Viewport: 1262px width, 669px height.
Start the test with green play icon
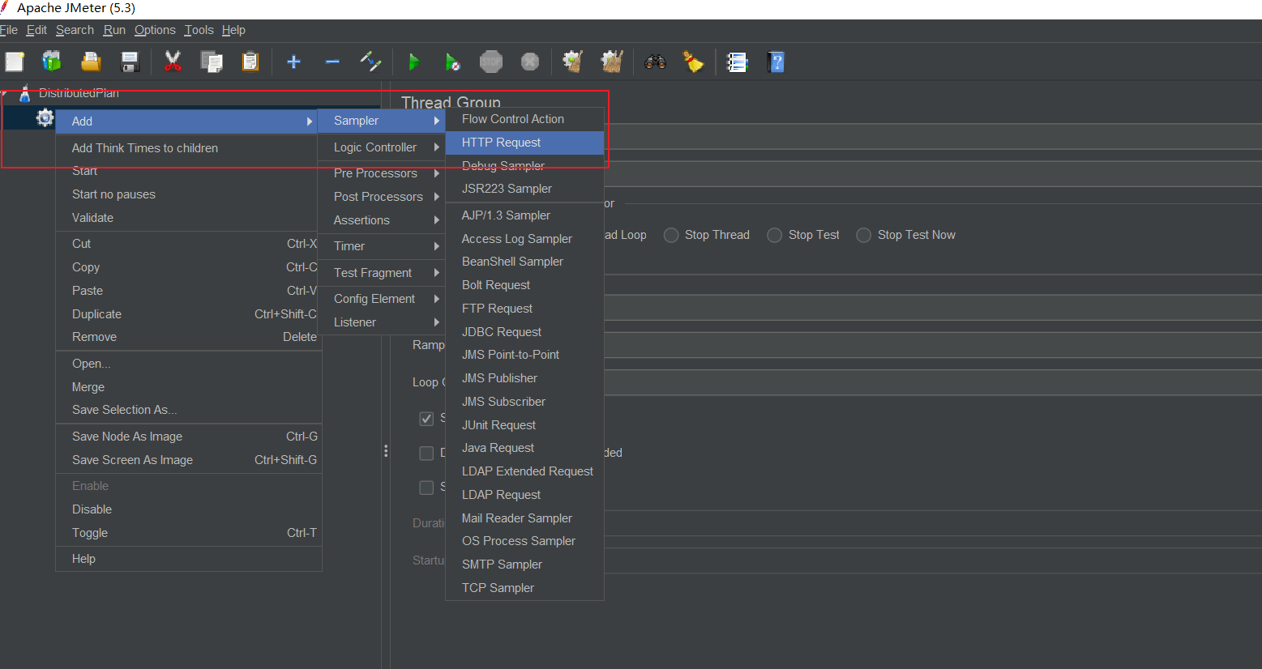[414, 62]
